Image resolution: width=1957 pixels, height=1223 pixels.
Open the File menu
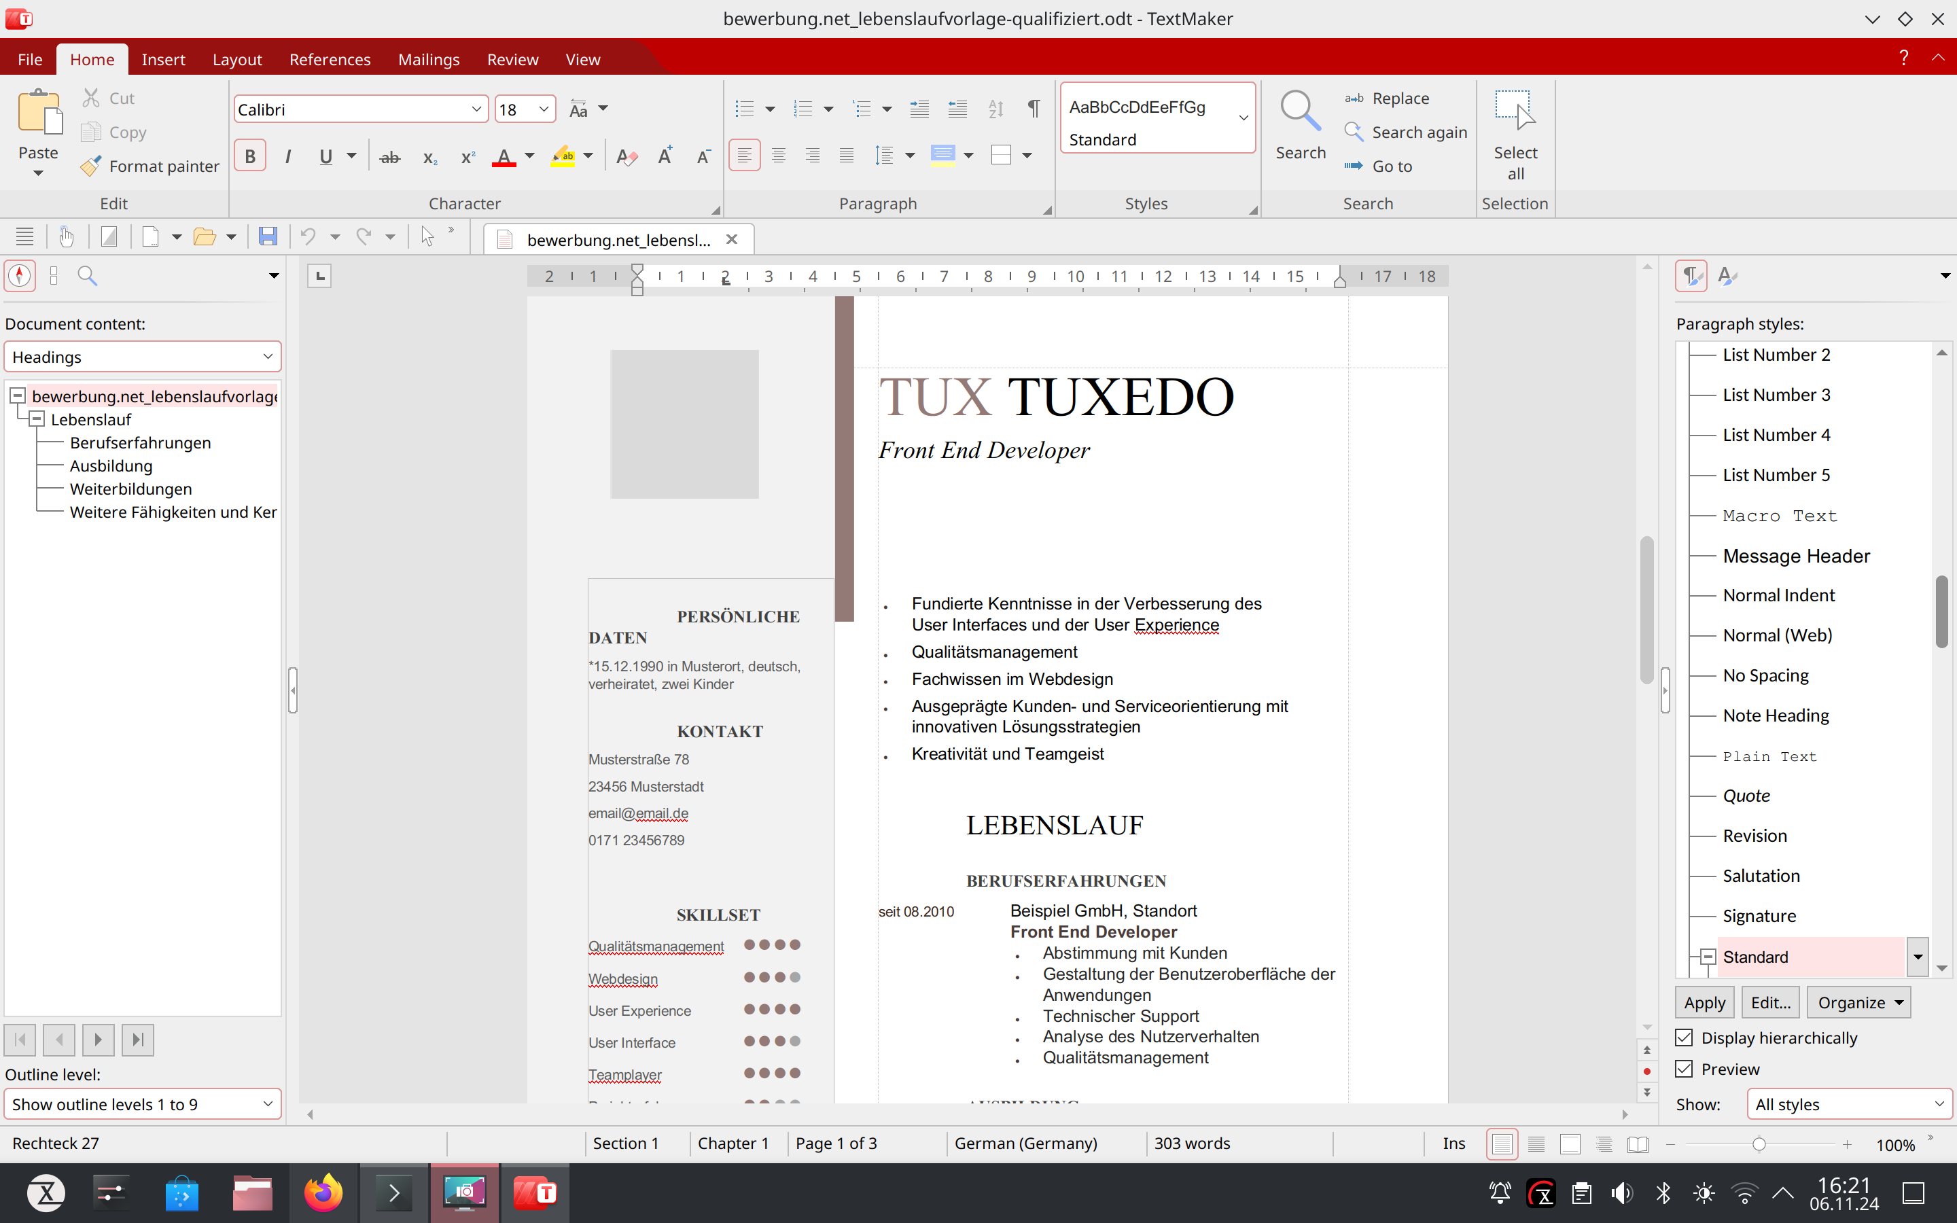tap(30, 59)
